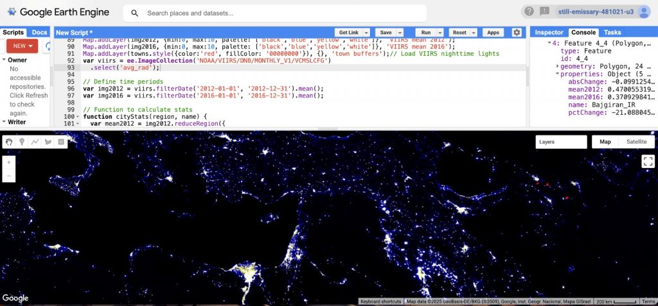Image resolution: width=658 pixels, height=306 pixels.
Task: Expand the geometry Polygon entry
Action: (557, 66)
